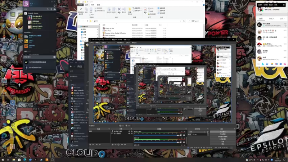
Task: Refresh the game folder in Explorer address bar
Action: coord(184,21)
